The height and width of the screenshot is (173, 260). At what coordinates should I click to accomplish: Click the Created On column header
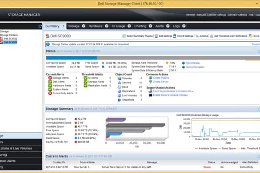point(59,162)
